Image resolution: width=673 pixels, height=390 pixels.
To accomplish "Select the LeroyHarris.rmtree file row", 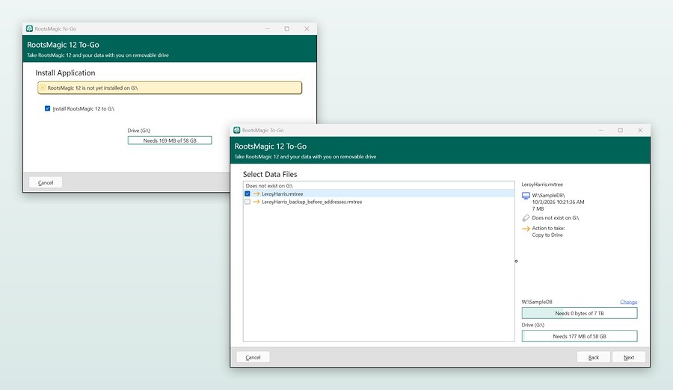I will tap(378, 194).
